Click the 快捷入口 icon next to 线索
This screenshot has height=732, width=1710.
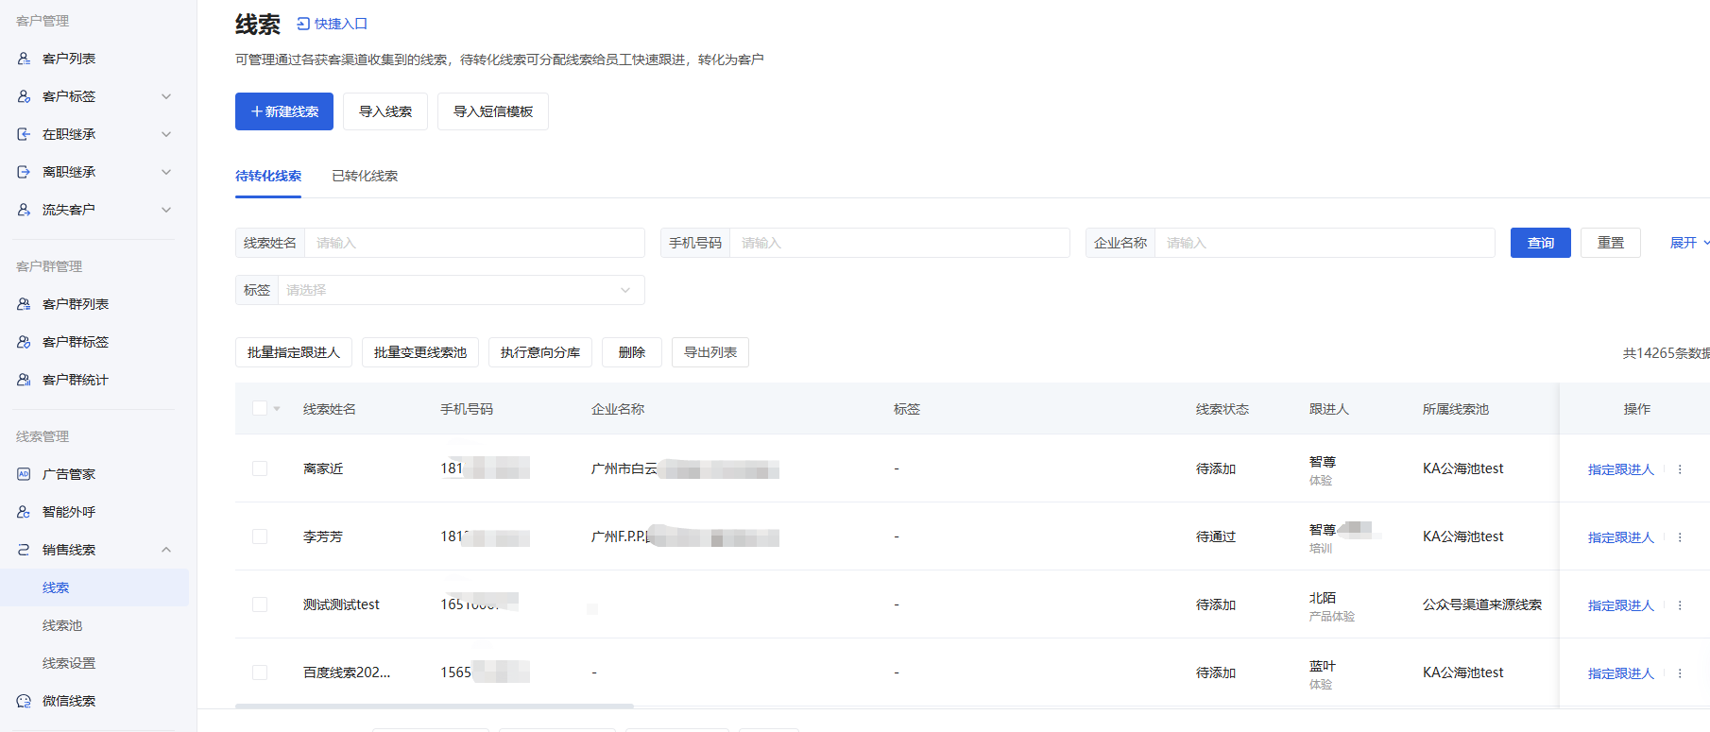[x=303, y=24]
